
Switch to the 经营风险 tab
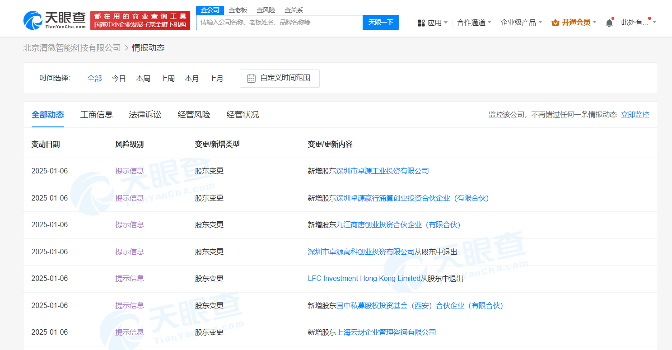pos(194,115)
